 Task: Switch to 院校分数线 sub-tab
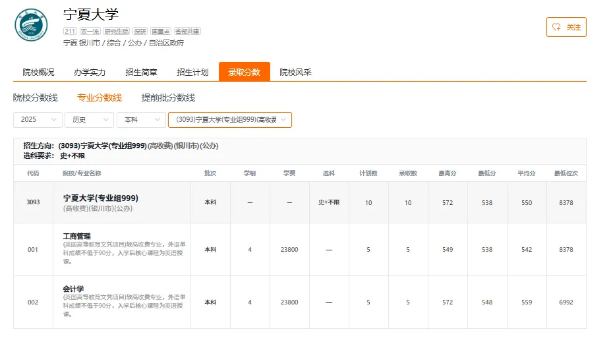click(35, 98)
